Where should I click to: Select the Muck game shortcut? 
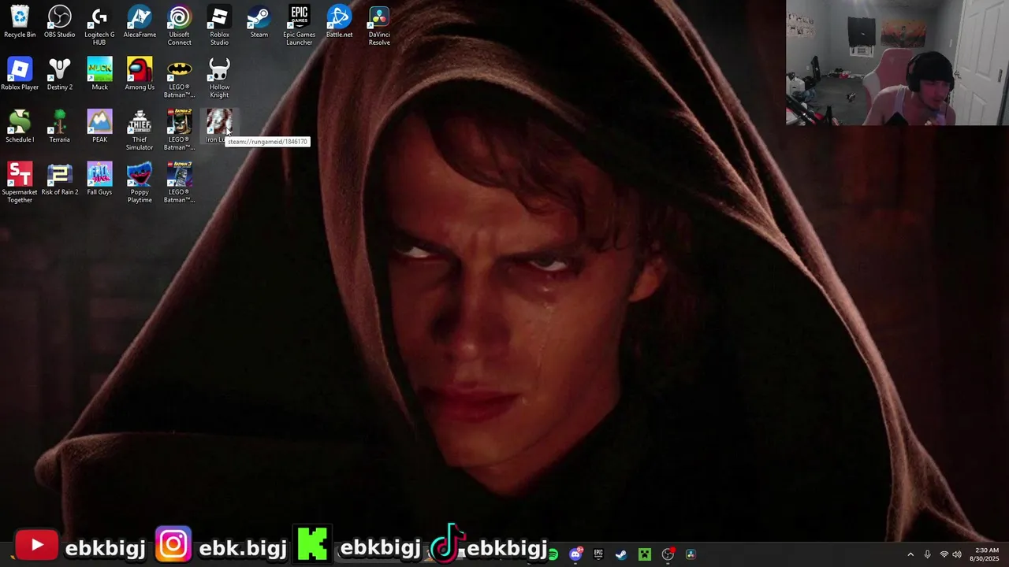pyautogui.click(x=99, y=74)
